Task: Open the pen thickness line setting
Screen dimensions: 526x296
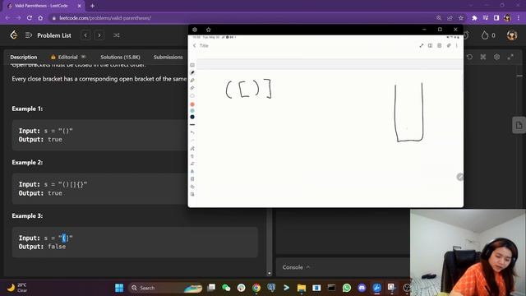Action: [x=192, y=124]
